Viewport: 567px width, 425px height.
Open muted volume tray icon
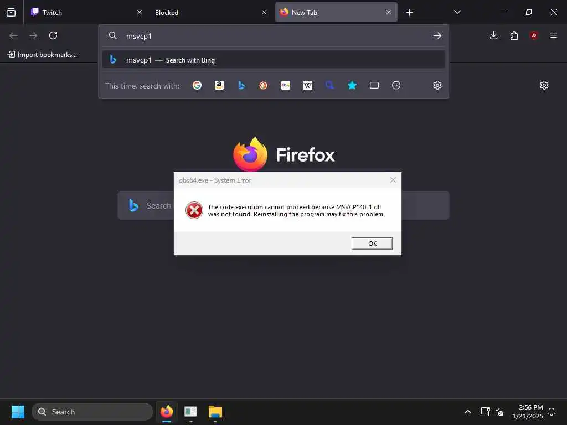pos(499,412)
